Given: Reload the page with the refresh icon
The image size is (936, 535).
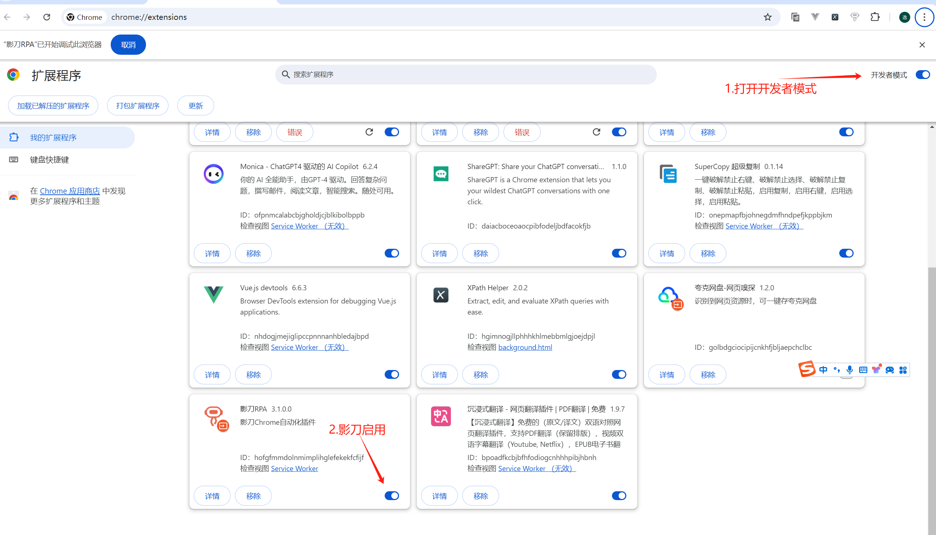Looking at the screenshot, I should pyautogui.click(x=47, y=17).
